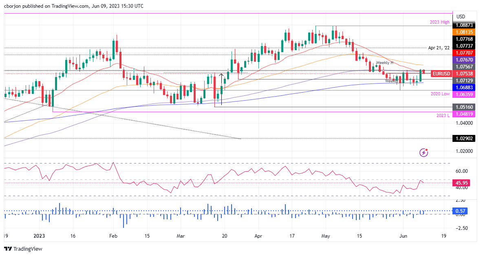Click the Apr 21, '22 level label

coord(439,48)
